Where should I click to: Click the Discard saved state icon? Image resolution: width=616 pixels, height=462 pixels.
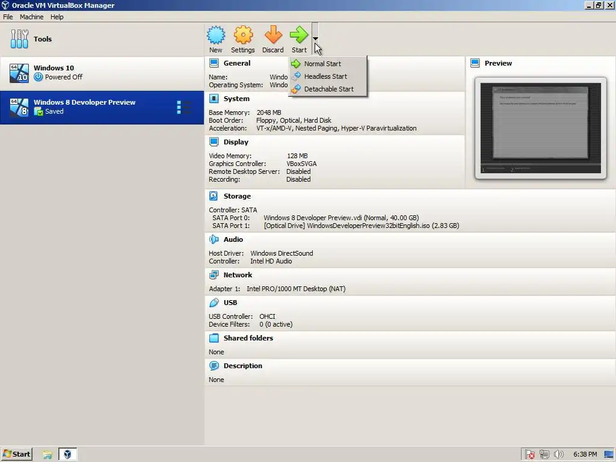pos(273,35)
